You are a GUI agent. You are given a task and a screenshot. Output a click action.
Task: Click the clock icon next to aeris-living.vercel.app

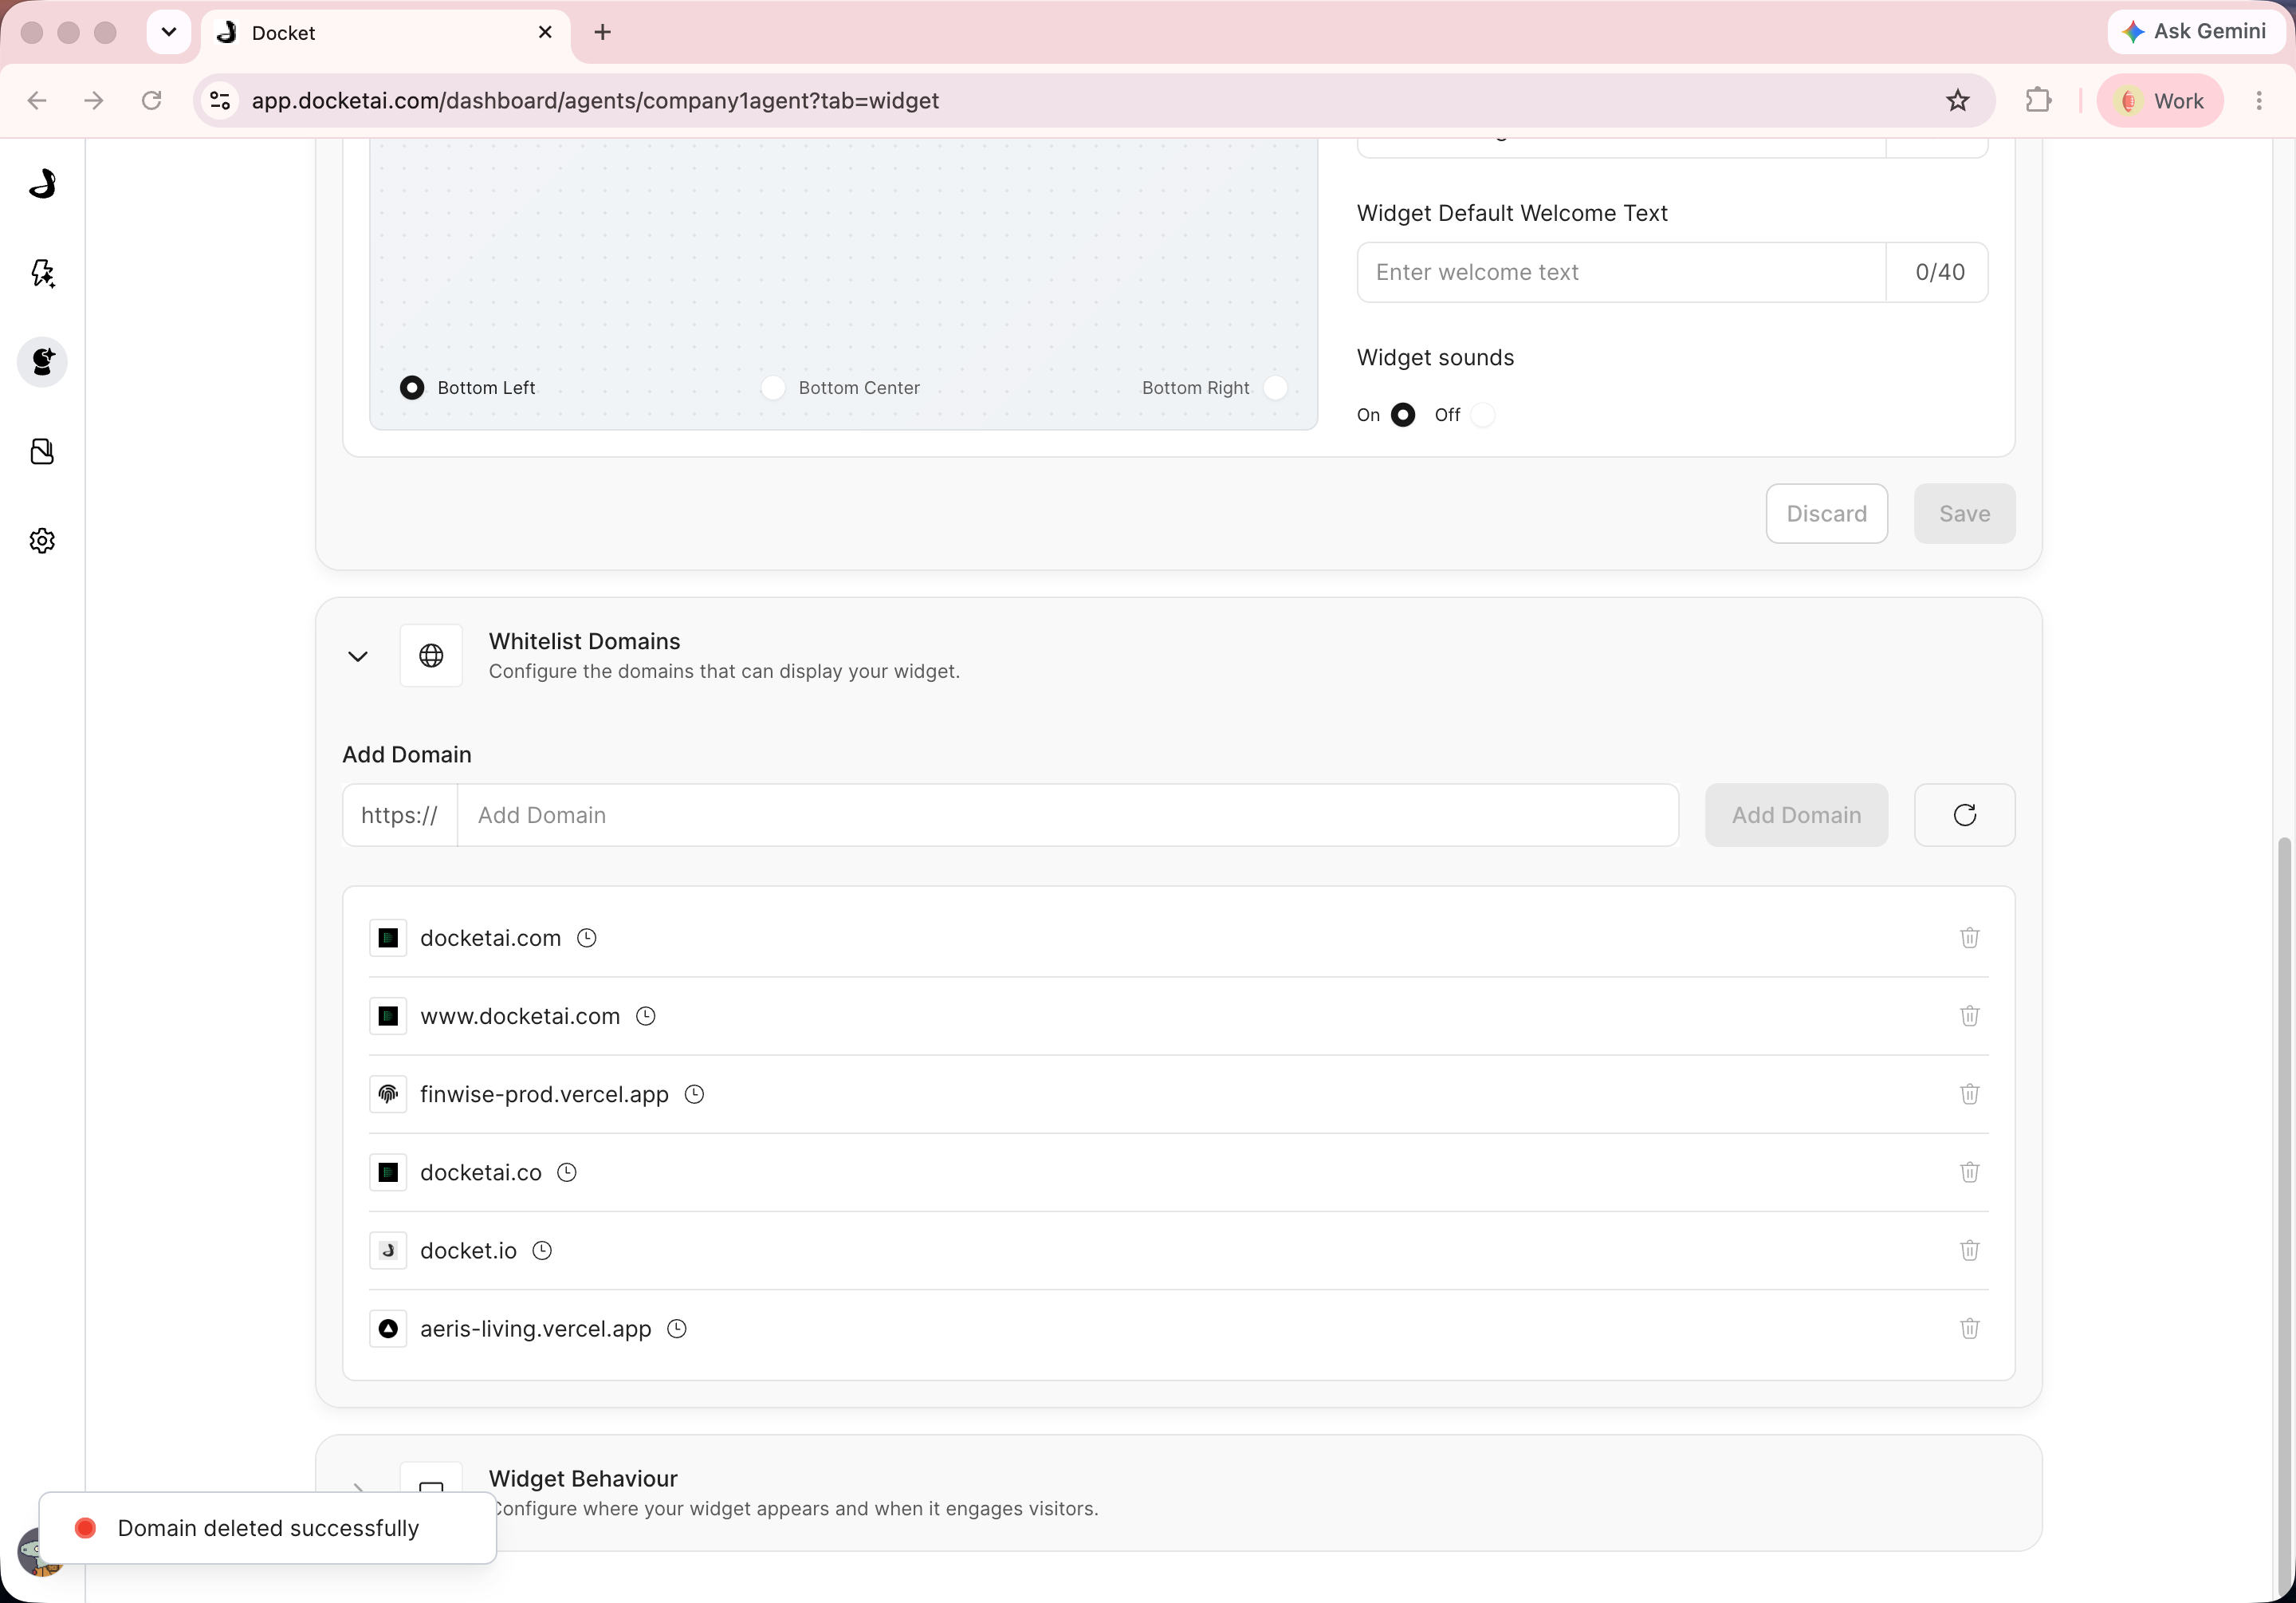click(677, 1328)
